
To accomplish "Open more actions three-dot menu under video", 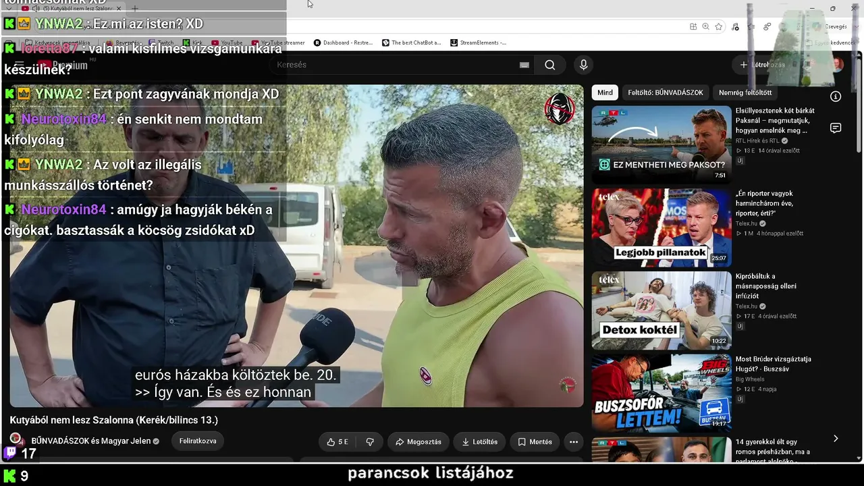I will pos(574,442).
